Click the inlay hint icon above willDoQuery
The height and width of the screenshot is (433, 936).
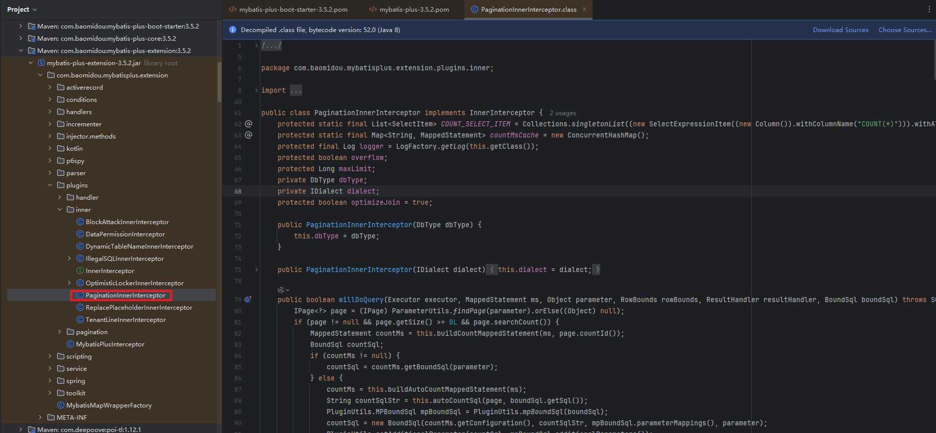click(281, 290)
